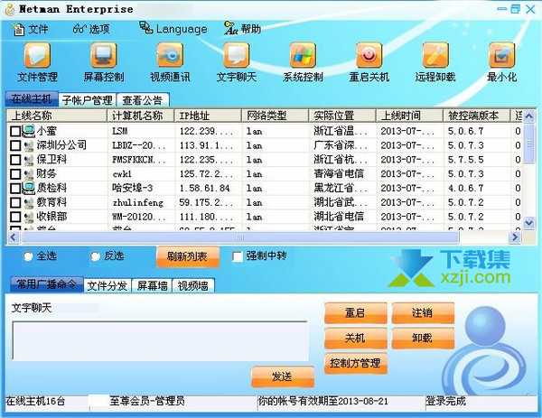Screen dimensions: 542x418
Task: Check the box for host 教育科
Action: click(x=15, y=202)
